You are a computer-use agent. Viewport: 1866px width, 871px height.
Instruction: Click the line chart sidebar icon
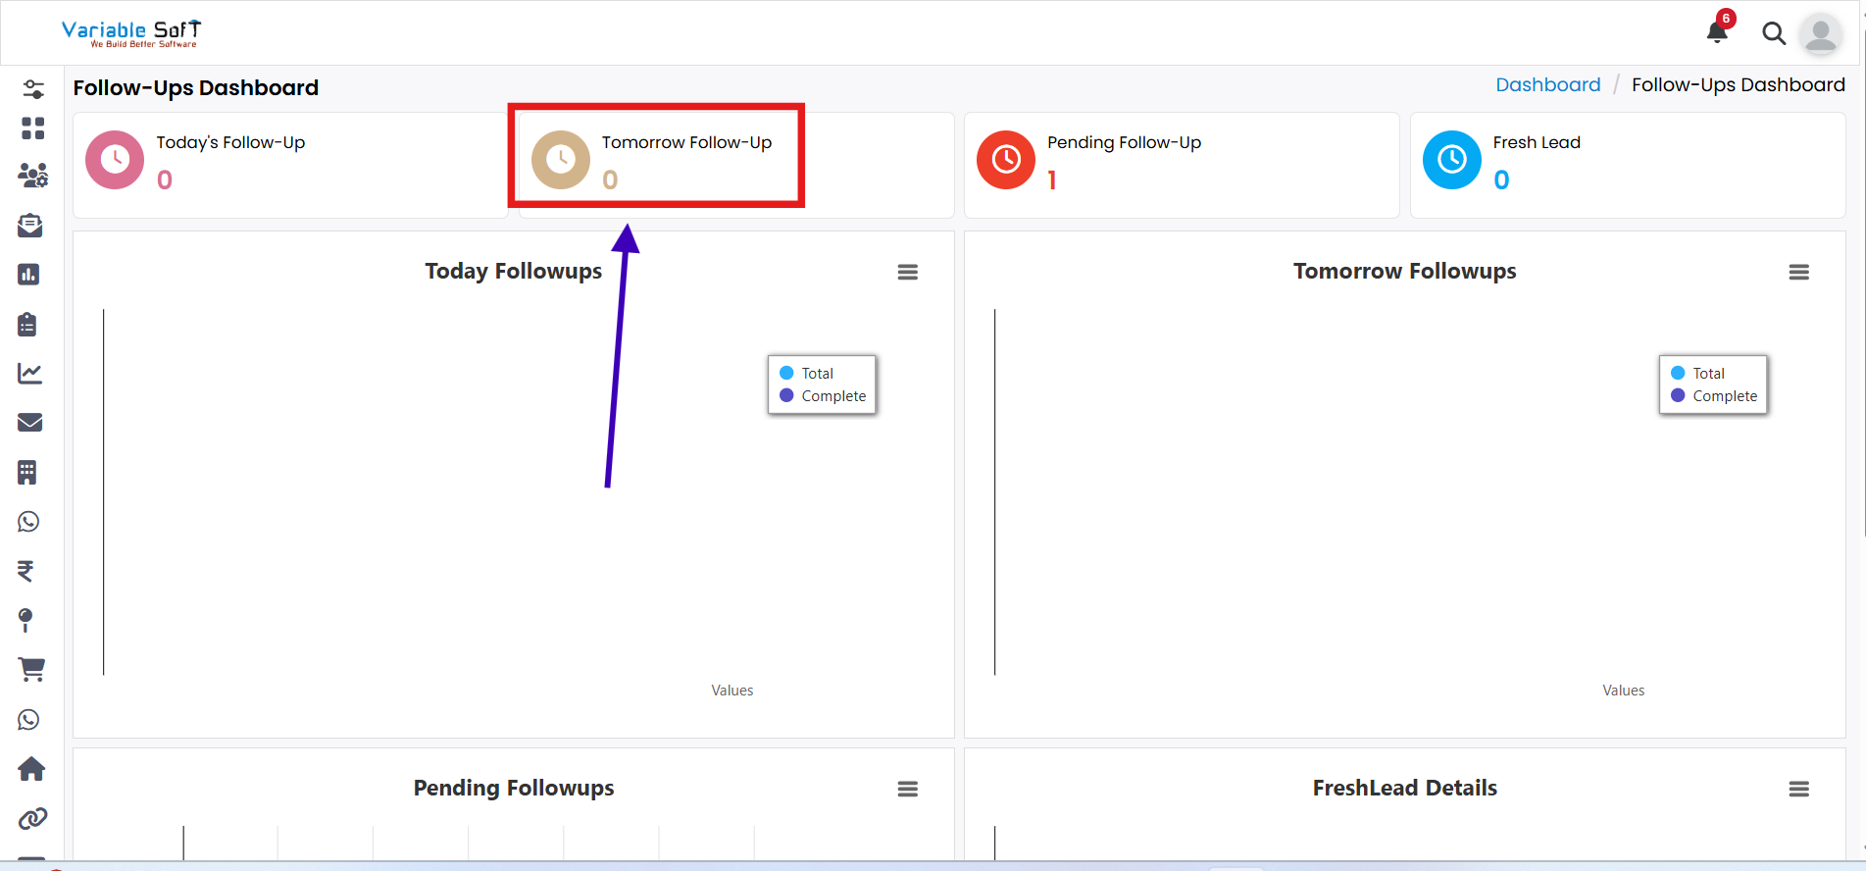tap(29, 373)
